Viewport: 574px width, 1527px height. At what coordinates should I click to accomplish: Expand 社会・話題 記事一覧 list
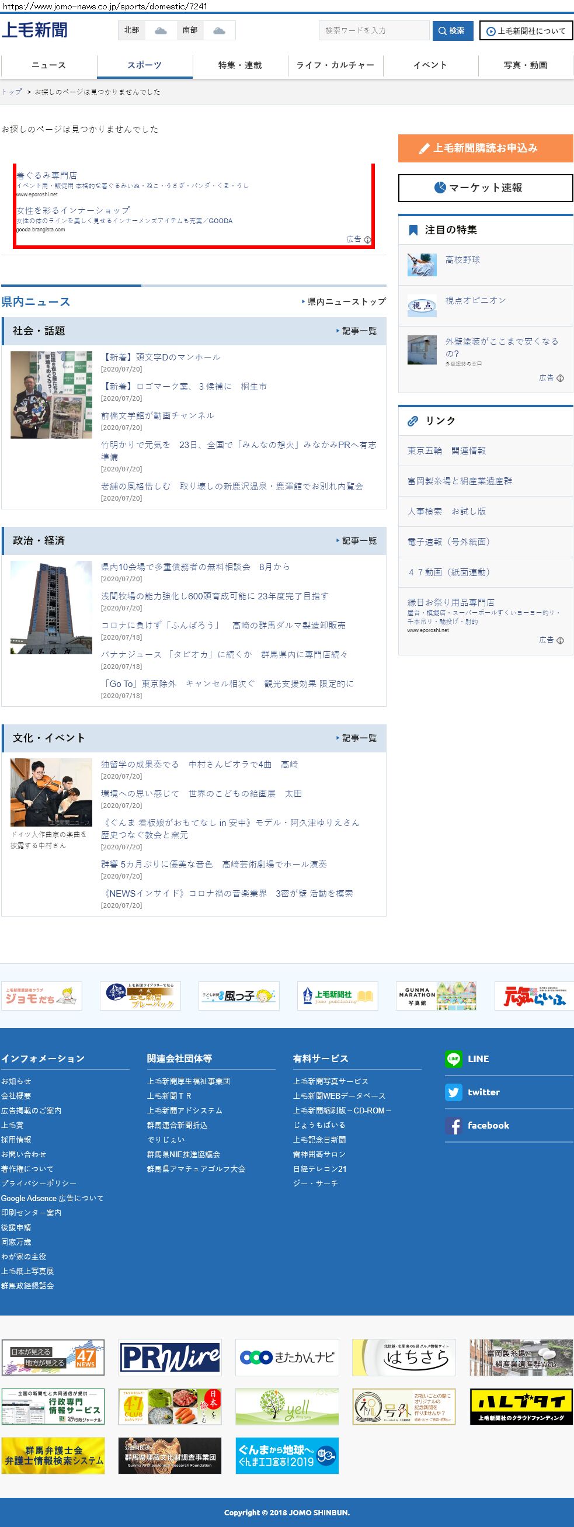coord(357,331)
